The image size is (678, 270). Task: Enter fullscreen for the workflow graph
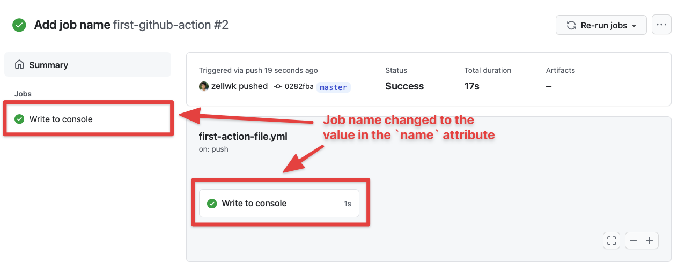point(611,241)
